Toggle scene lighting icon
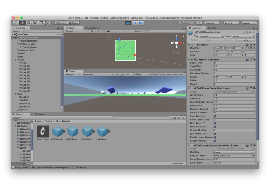Image resolution: width=270 pixels, height=192 pixels. (98, 31)
